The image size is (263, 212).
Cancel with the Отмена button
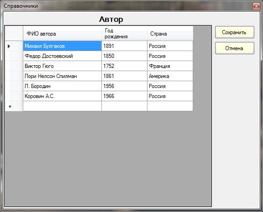tap(235, 48)
